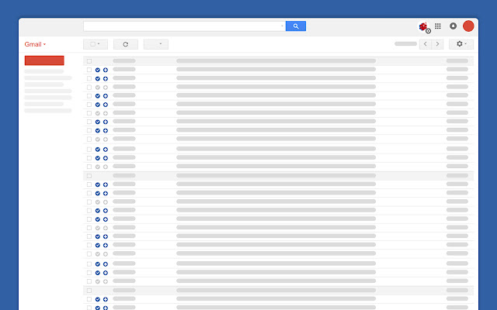Click the red Compose button
Viewport: 497px width, 310px height.
[44, 60]
